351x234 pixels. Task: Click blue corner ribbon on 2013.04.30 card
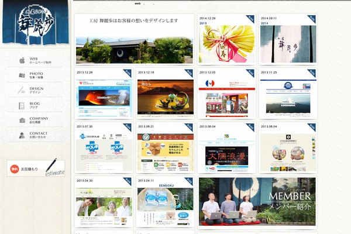tap(128, 181)
